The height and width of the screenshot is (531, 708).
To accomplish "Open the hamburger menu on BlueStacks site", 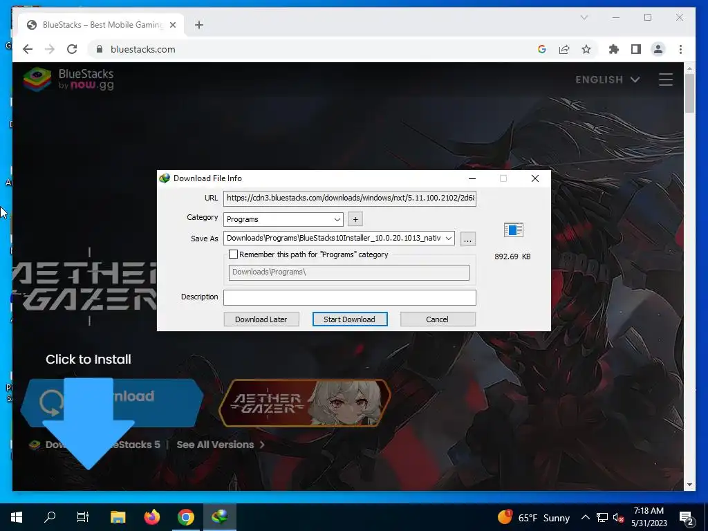I will coord(666,80).
